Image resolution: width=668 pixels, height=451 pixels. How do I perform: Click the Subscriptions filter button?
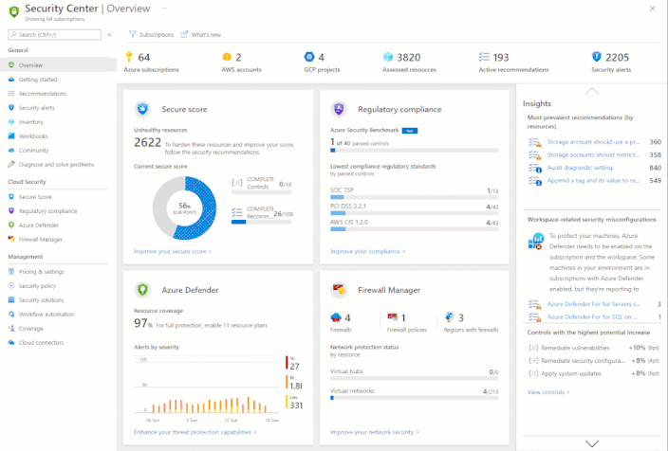pyautogui.click(x=151, y=34)
